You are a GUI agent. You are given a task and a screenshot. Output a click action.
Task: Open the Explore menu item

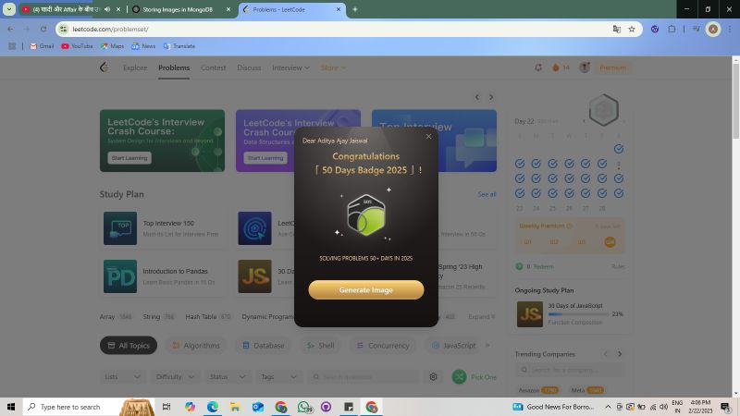click(x=135, y=67)
